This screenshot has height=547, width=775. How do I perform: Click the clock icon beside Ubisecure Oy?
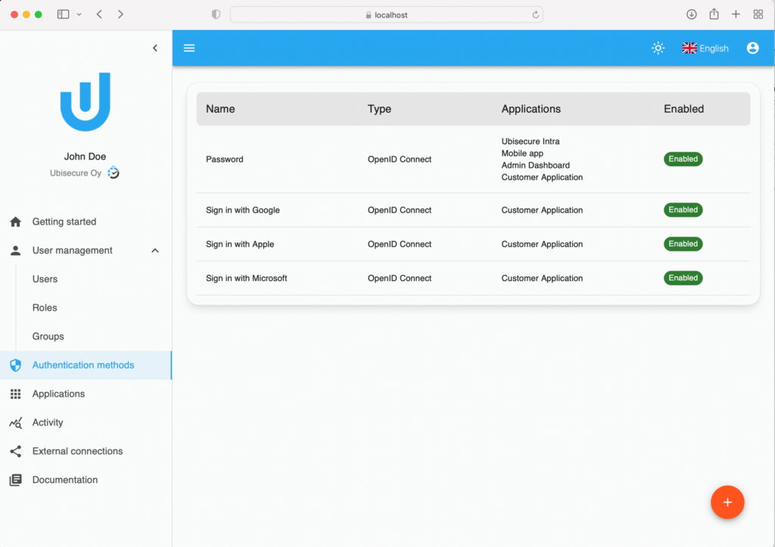click(x=114, y=172)
